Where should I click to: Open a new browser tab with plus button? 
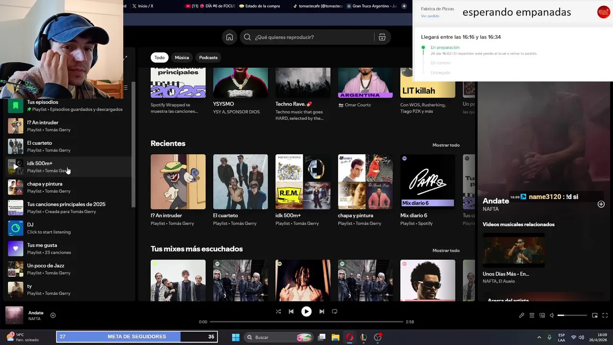point(404,6)
